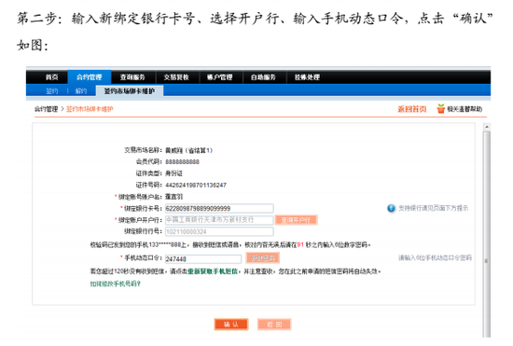
Task: Open the 如何修改手机号码? link
Action: [115, 284]
